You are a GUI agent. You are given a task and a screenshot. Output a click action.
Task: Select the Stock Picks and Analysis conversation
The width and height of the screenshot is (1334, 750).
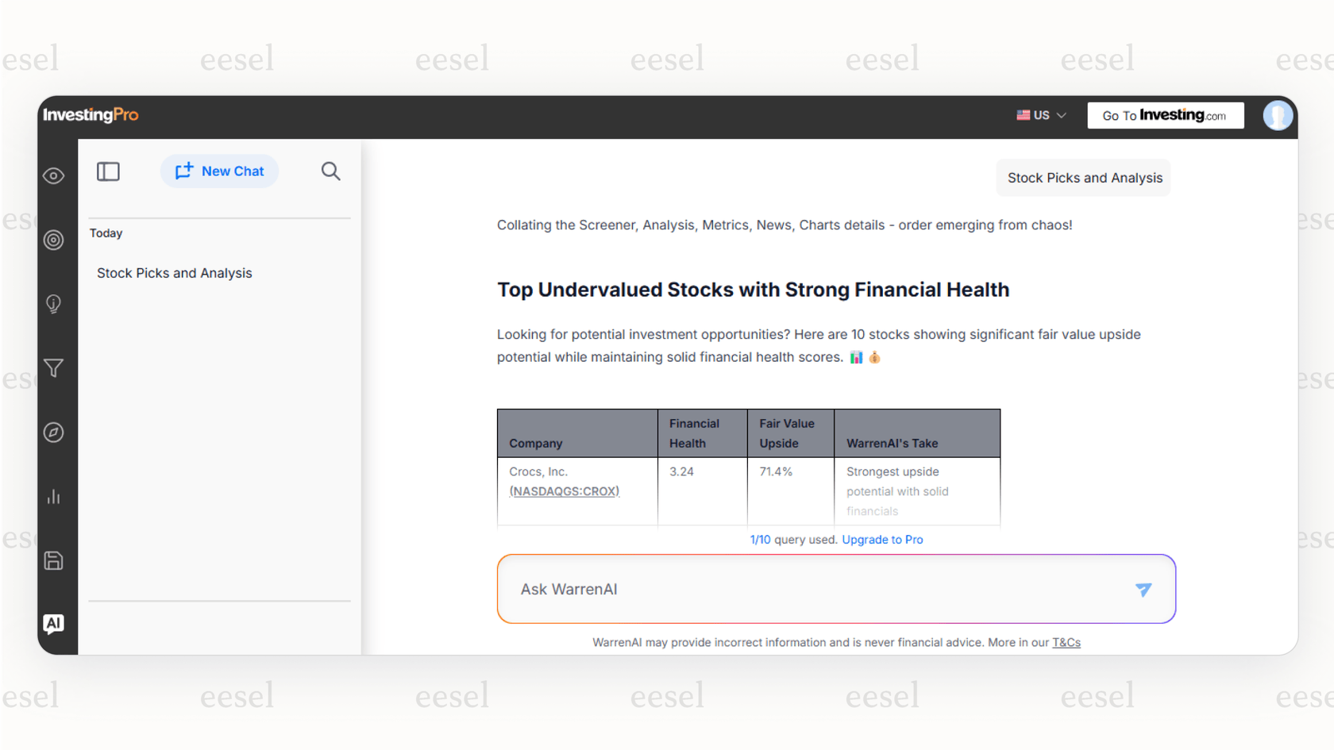click(x=174, y=272)
